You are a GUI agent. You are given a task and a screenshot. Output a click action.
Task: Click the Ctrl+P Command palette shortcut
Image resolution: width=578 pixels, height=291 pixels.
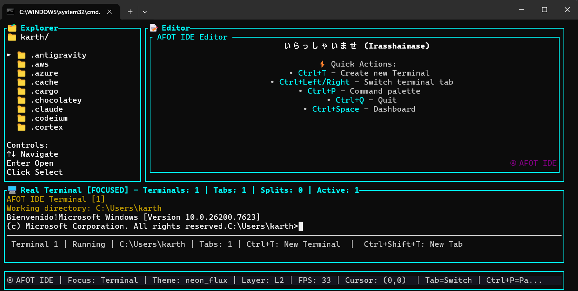pos(322,90)
